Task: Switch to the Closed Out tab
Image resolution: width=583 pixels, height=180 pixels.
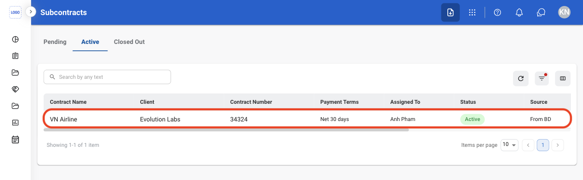Action: [x=129, y=42]
